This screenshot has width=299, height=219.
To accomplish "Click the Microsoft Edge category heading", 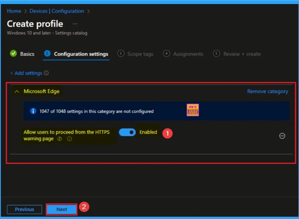I will pyautogui.click(x=41, y=91).
